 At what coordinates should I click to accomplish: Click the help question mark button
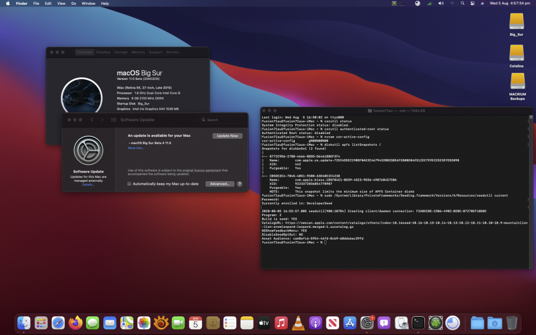[x=240, y=184]
